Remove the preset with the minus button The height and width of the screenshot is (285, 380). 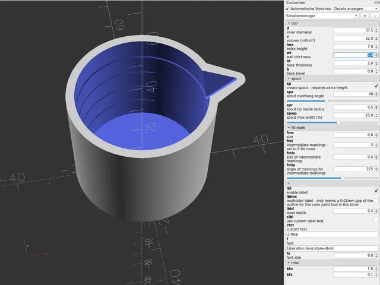click(x=375, y=16)
